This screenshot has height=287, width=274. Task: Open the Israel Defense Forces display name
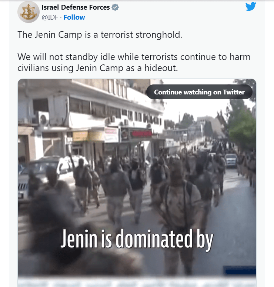point(76,7)
